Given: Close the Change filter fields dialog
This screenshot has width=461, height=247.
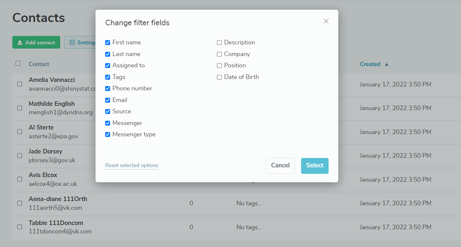Looking at the screenshot, I should (326, 21).
